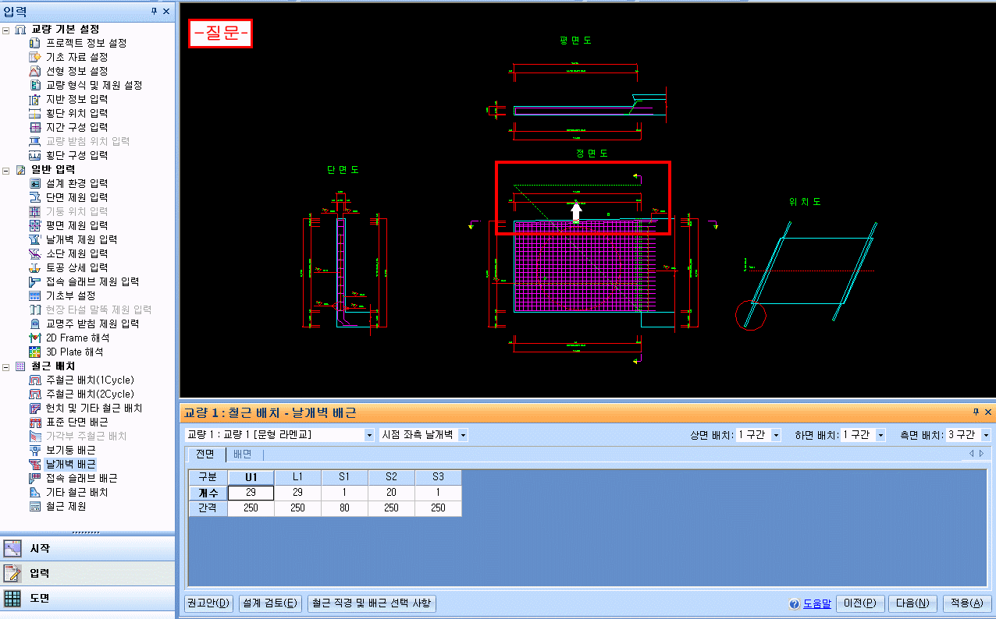996x619 pixels.
Task: Select the 주철근 배치(1Cycle) icon
Action: click(34, 380)
